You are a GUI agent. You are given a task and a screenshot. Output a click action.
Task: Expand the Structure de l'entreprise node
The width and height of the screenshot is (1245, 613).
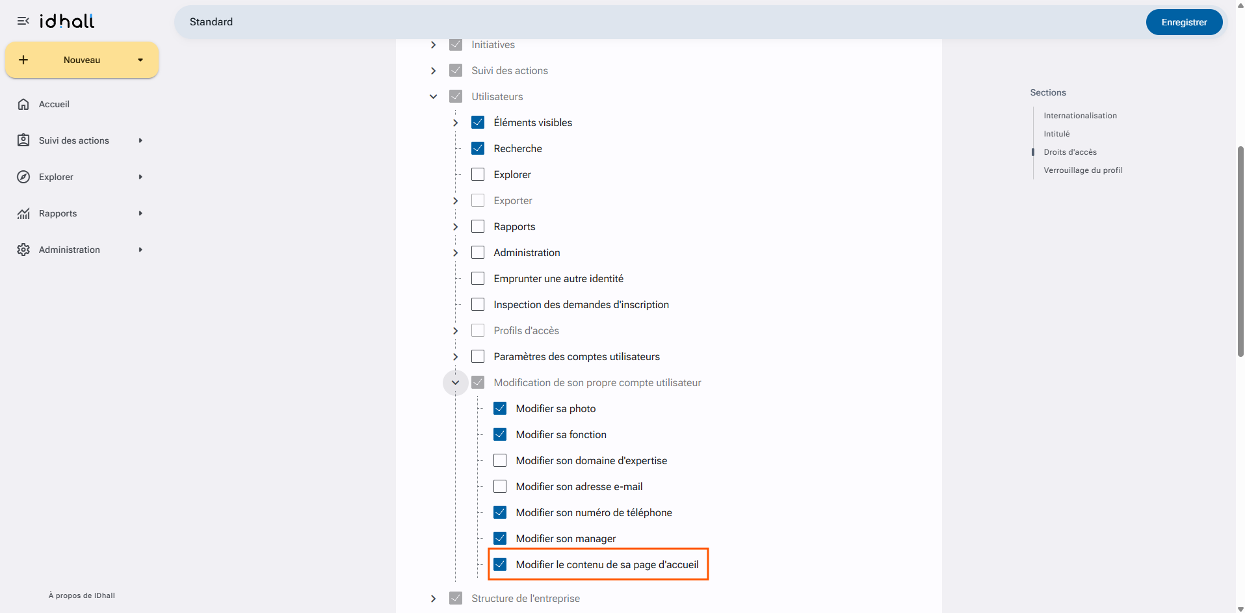[x=434, y=598]
